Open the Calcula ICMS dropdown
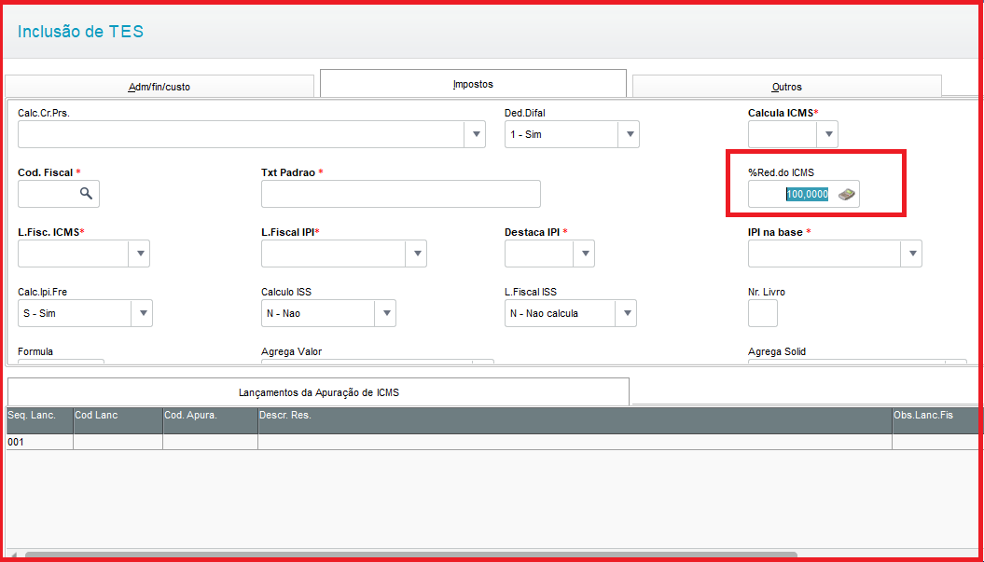This screenshot has width=984, height=562. pos(827,134)
